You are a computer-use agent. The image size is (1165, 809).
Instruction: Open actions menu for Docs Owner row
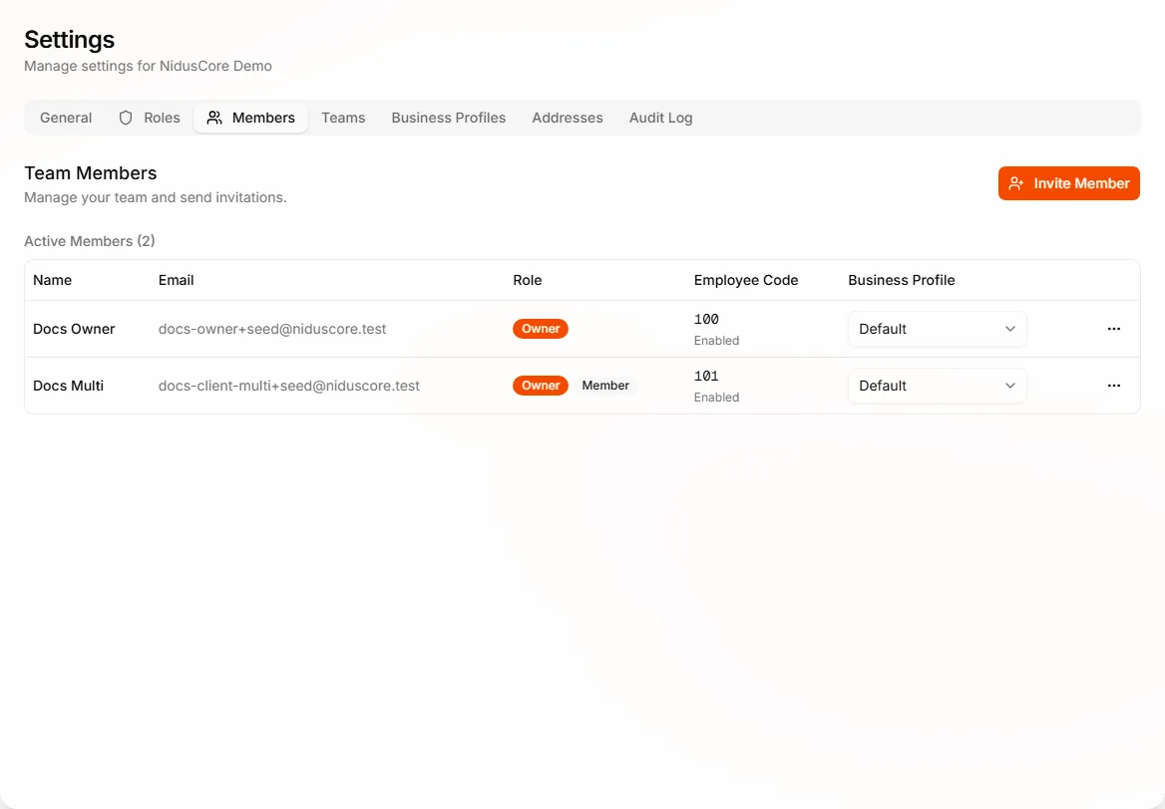pyautogui.click(x=1113, y=329)
